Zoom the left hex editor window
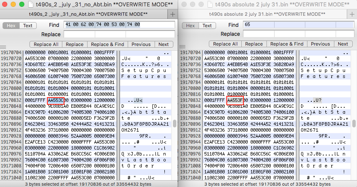This screenshot has width=357, height=187. pos(22,4)
